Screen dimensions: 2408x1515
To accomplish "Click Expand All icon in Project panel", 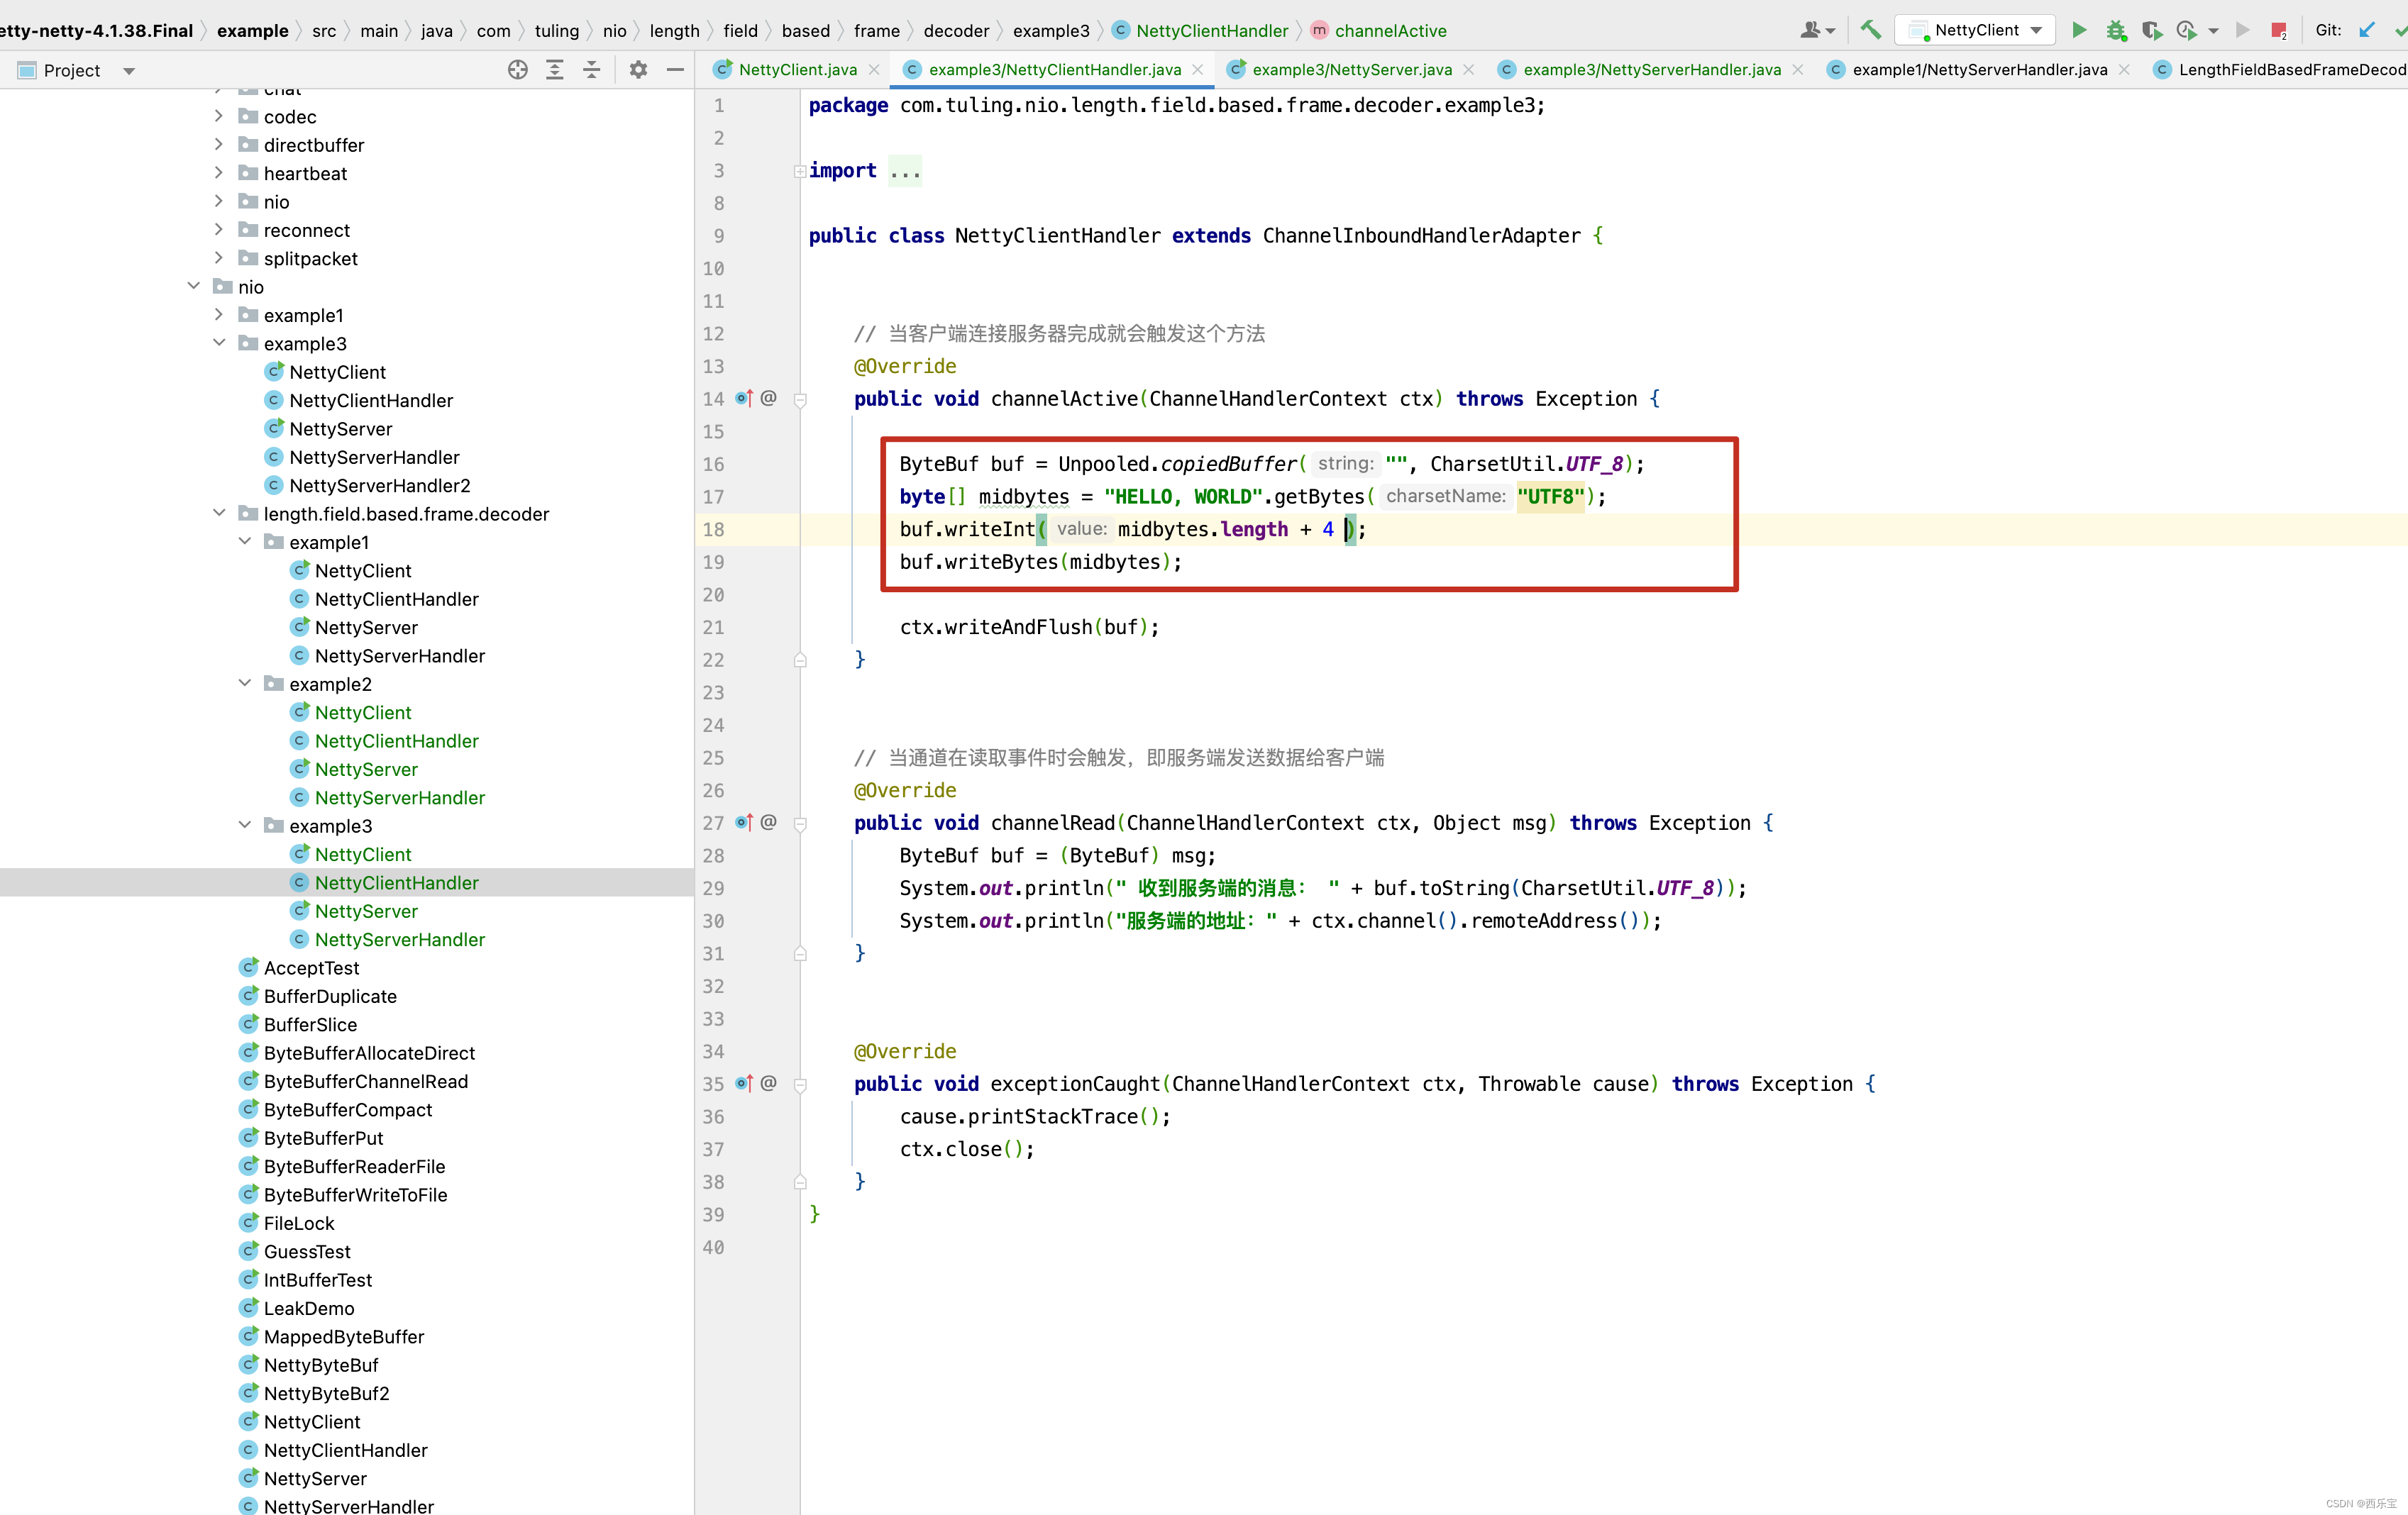I will pos(555,70).
